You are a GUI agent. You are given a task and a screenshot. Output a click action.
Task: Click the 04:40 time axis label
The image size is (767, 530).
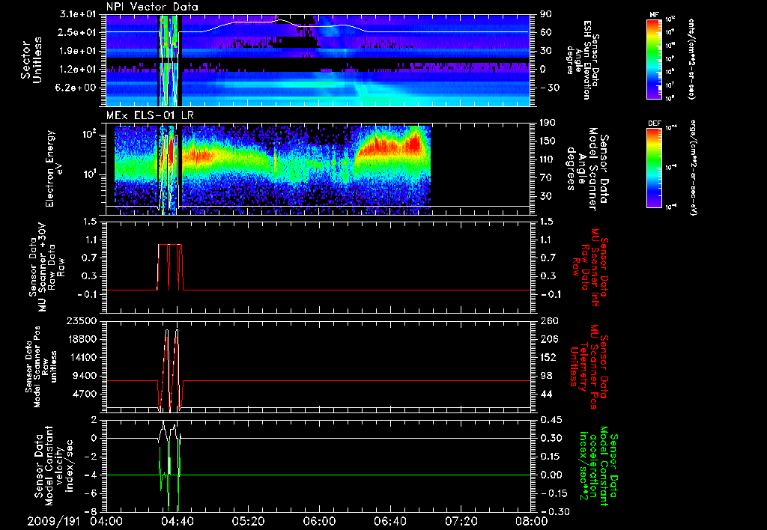(x=177, y=521)
